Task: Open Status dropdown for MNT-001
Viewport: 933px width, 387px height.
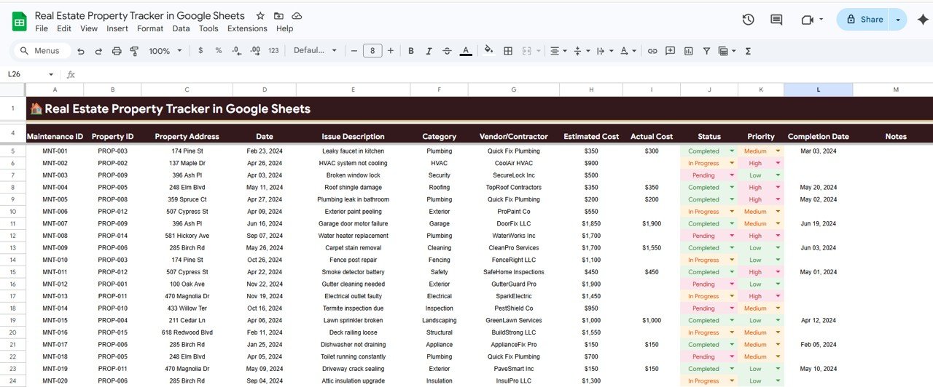Action: click(x=732, y=151)
